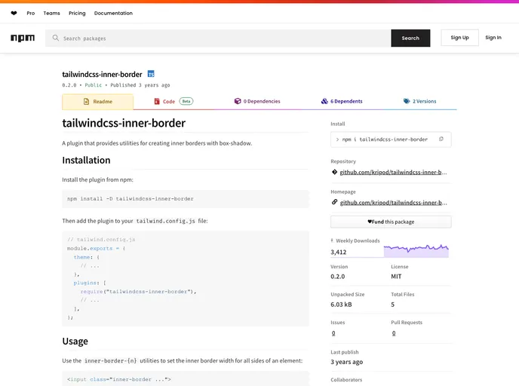Open the Repository github.com/kripod link
Viewport: 519px width, 386px height.
pyautogui.click(x=393, y=172)
